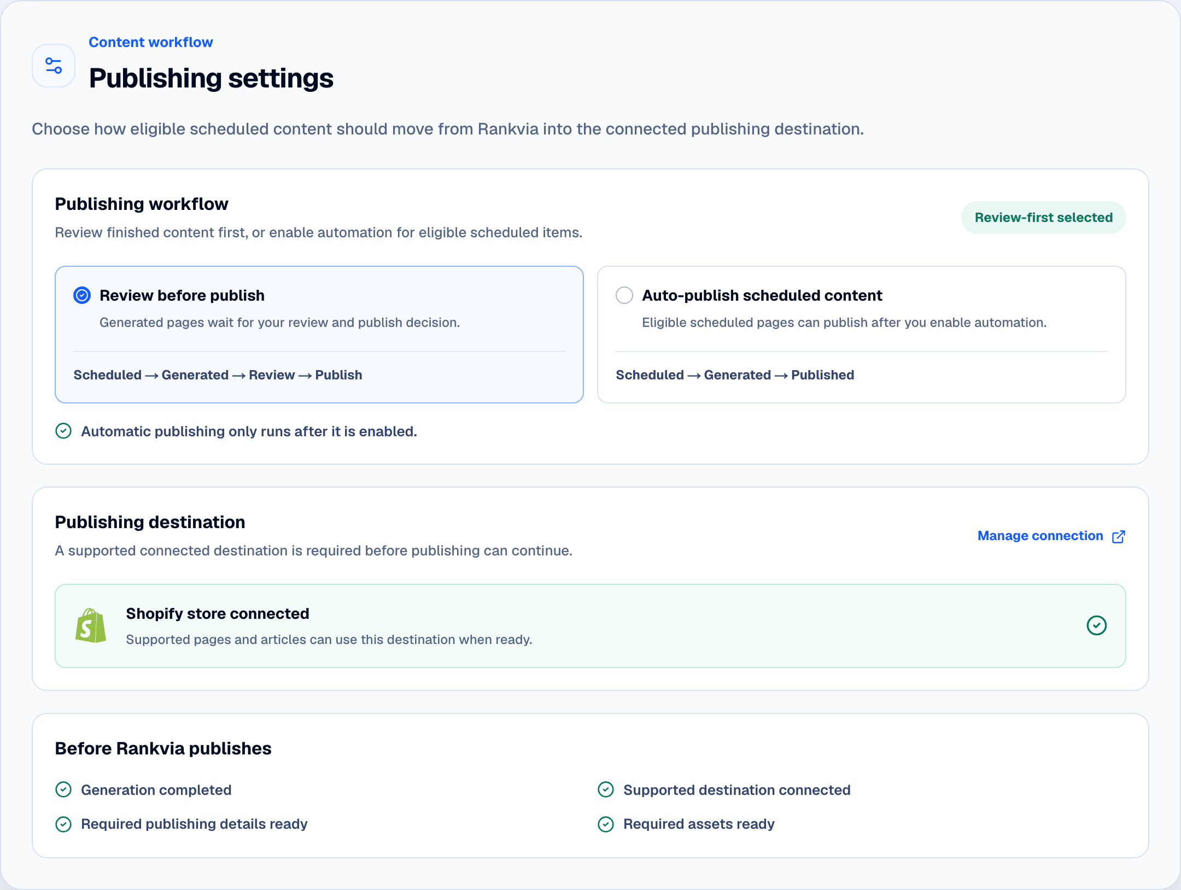Click 'Choose how eligible scheduled content' intro text
Viewport: 1181px width, 890px height.
pos(448,129)
